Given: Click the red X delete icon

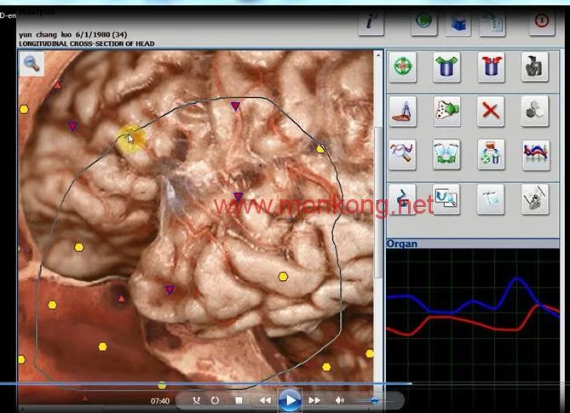Looking at the screenshot, I should [x=491, y=111].
